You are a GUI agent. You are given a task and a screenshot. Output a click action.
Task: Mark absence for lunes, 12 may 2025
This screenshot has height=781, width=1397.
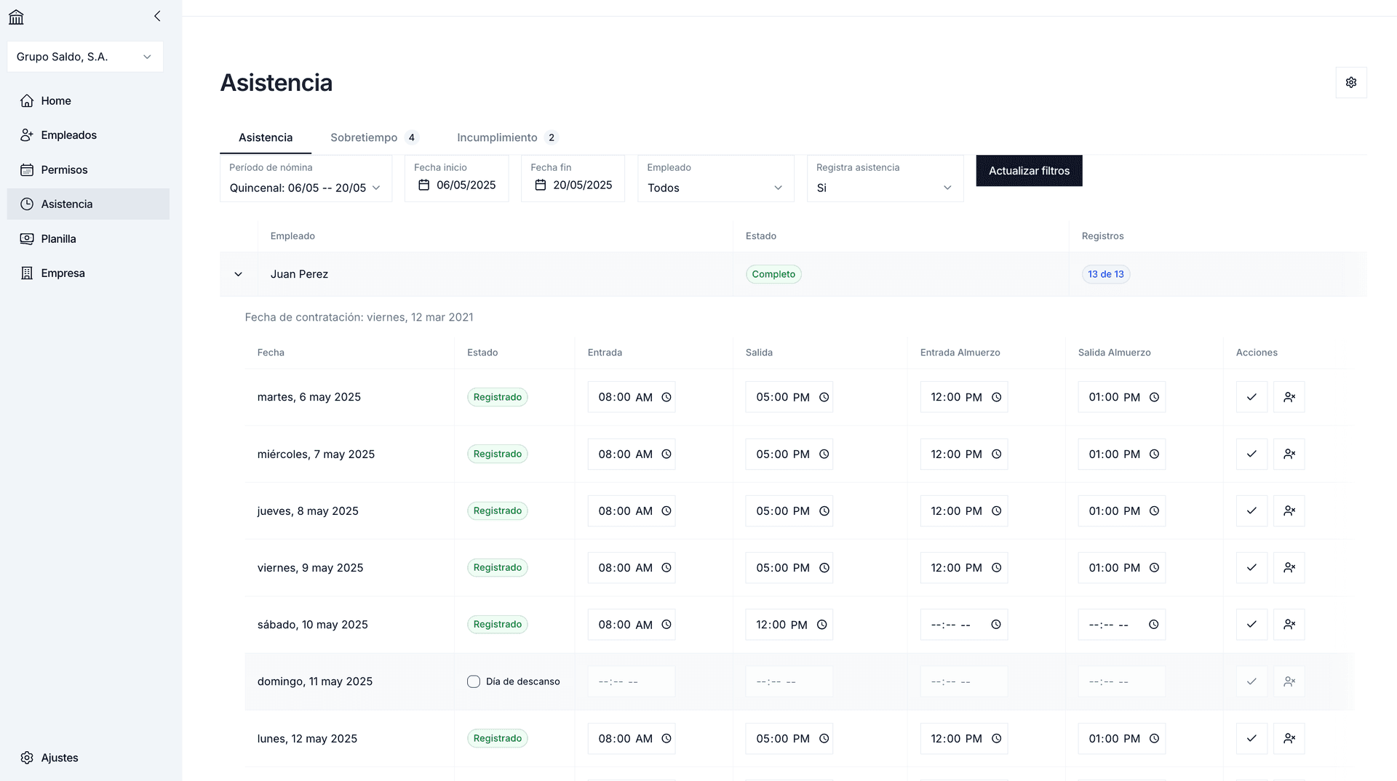point(1289,738)
